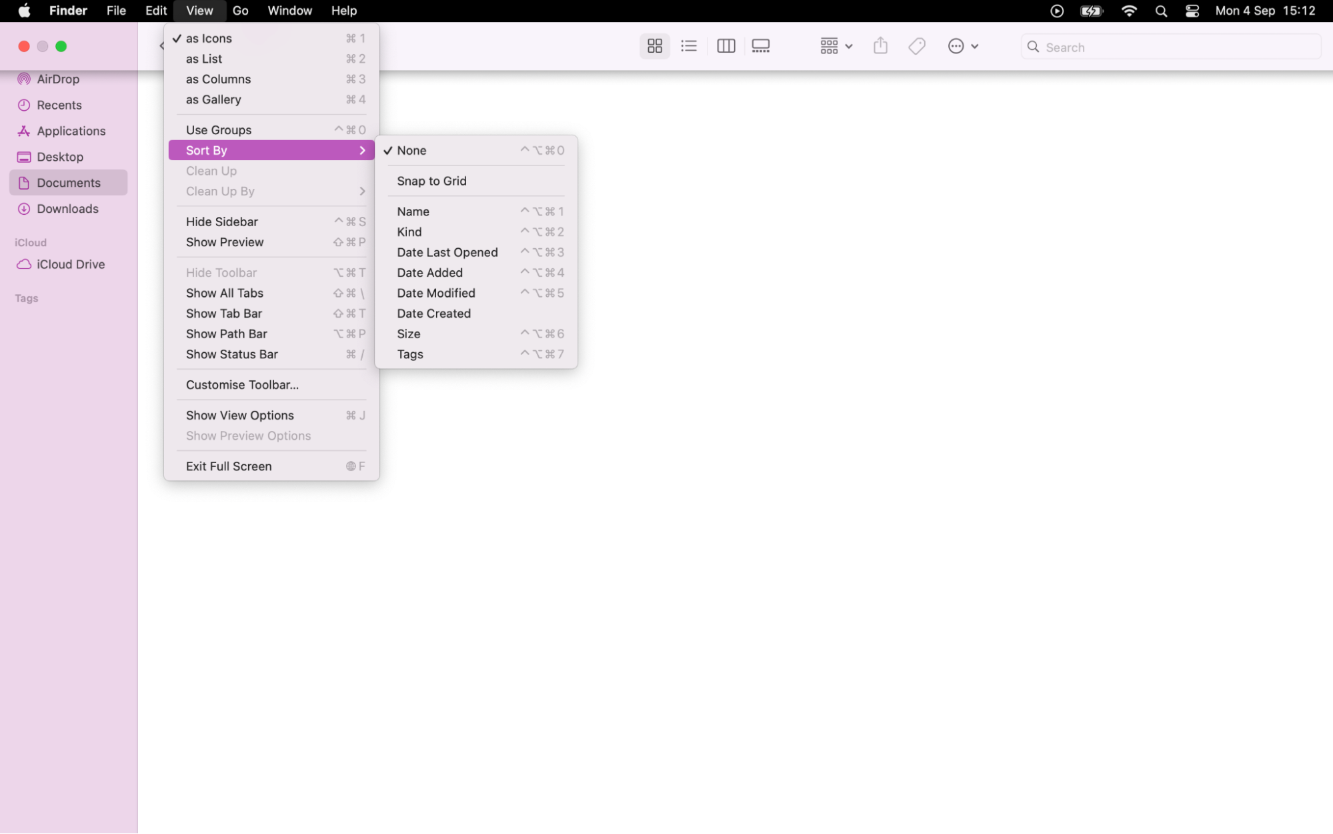Sort by Kind
The height and width of the screenshot is (834, 1333).
point(476,232)
